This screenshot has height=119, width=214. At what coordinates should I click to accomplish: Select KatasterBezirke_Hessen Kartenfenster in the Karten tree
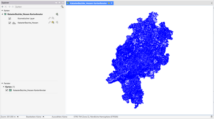[x=25, y=14]
